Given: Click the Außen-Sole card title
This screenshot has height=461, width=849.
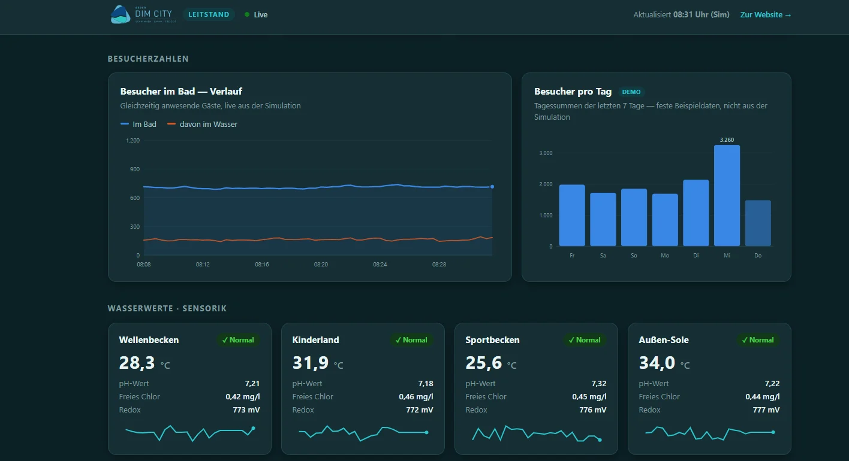Looking at the screenshot, I should pyautogui.click(x=664, y=340).
